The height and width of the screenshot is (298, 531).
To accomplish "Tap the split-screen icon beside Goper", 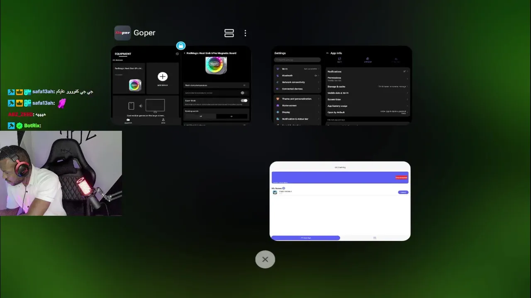I will (229, 33).
